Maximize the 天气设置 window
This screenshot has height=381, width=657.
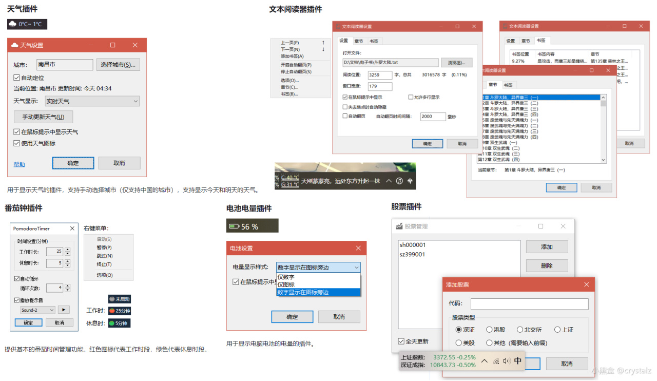[x=113, y=45]
